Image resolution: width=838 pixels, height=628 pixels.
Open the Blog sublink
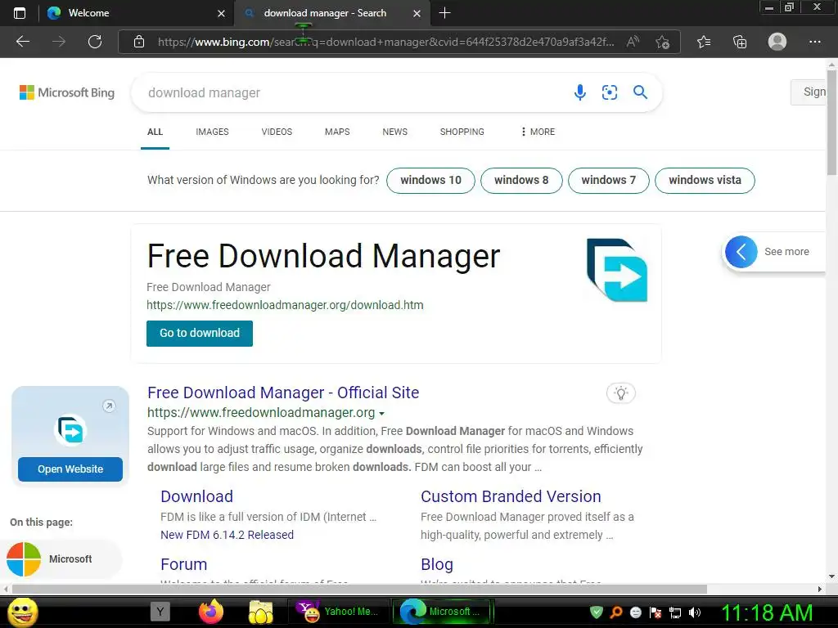tap(437, 564)
